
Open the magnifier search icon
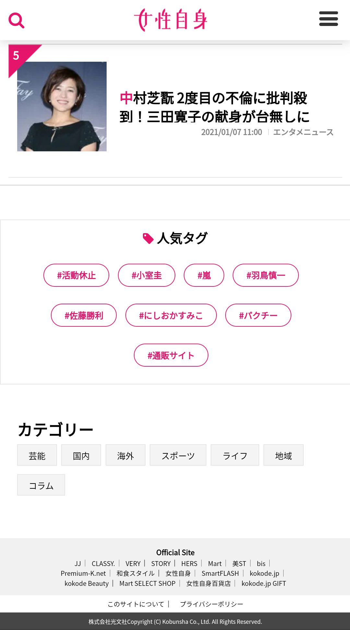click(x=17, y=20)
